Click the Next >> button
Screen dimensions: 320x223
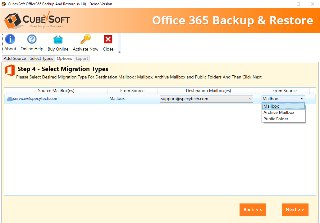point(295,210)
